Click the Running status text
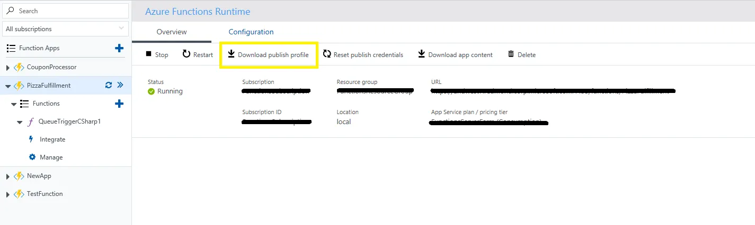The image size is (755, 225). click(x=170, y=91)
